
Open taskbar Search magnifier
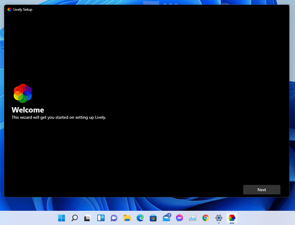click(x=75, y=218)
